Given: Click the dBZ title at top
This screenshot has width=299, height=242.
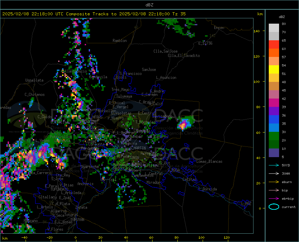Looking at the screenshot, I should (149, 5).
